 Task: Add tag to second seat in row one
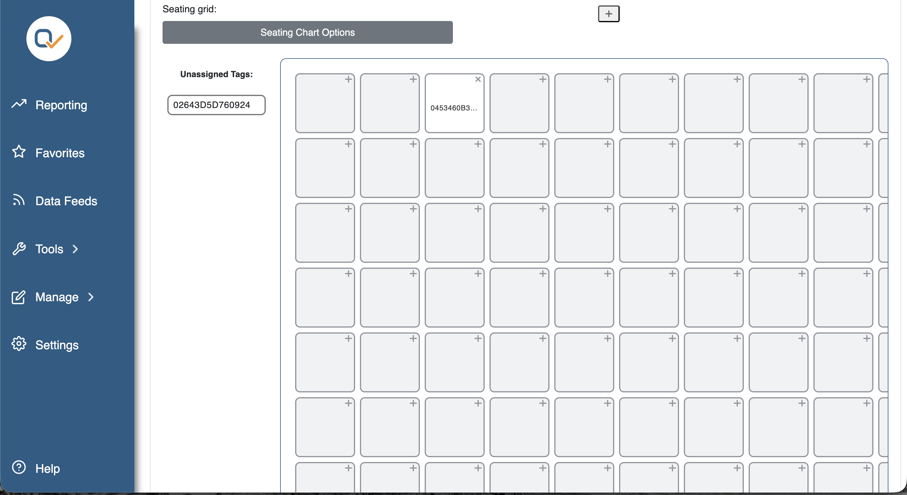pyautogui.click(x=413, y=79)
